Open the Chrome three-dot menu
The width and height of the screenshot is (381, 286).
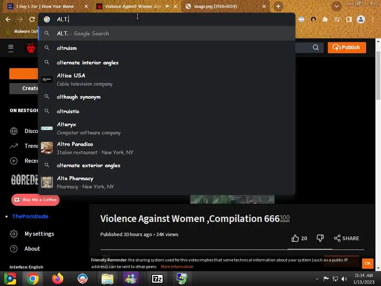tap(373, 19)
